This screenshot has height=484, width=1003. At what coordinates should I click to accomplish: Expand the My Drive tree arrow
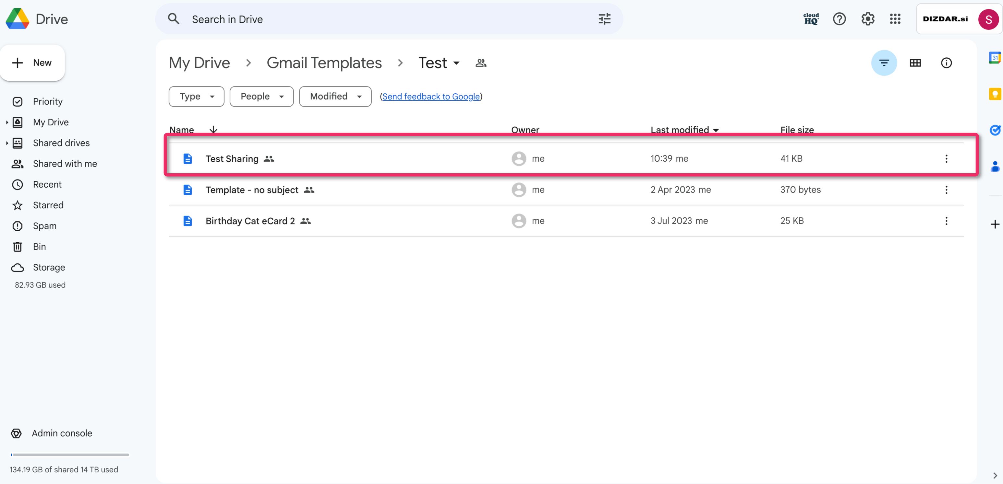pos(7,122)
